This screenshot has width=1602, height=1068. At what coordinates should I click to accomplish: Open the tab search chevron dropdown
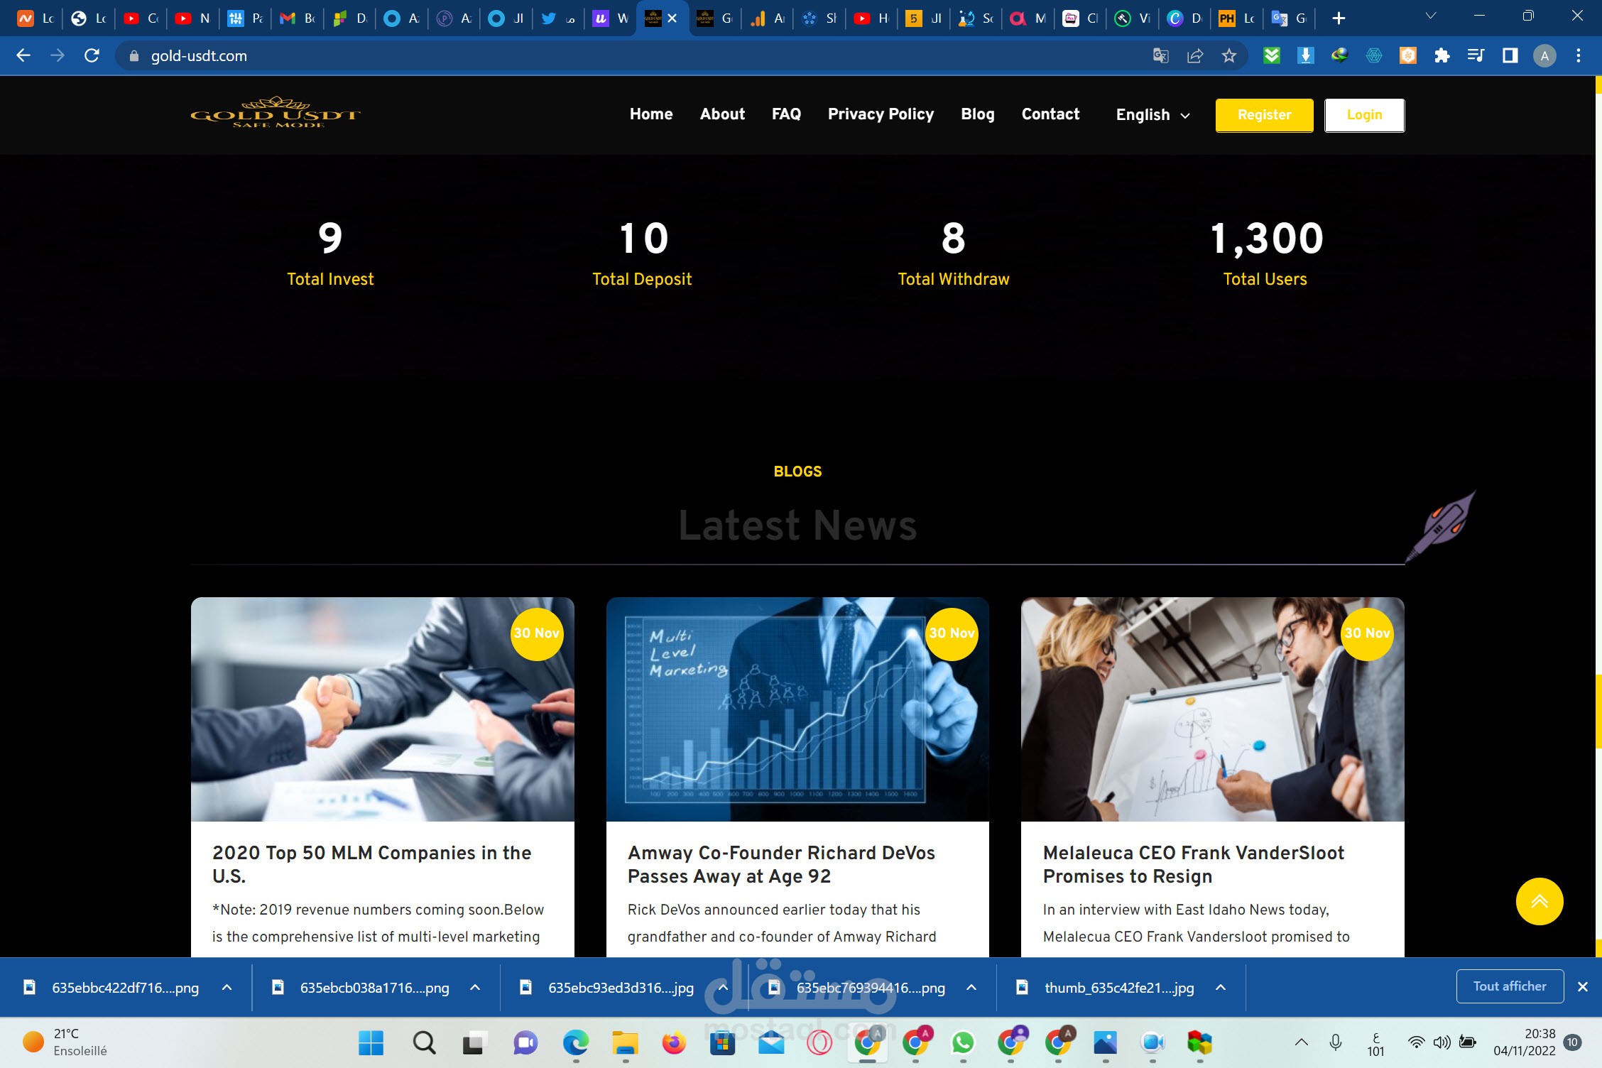pyautogui.click(x=1431, y=16)
